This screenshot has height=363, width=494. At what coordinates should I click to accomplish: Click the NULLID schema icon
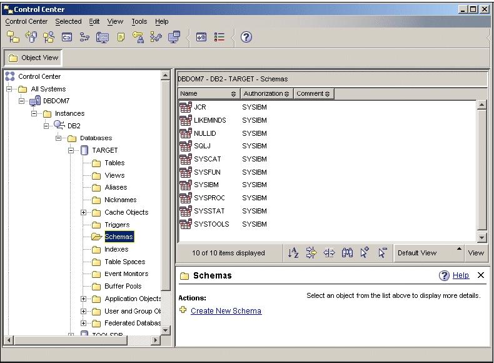coord(186,133)
